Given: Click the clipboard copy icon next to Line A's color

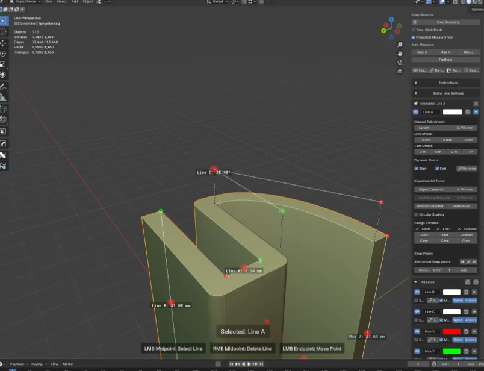Looking at the screenshot, I should [x=467, y=112].
